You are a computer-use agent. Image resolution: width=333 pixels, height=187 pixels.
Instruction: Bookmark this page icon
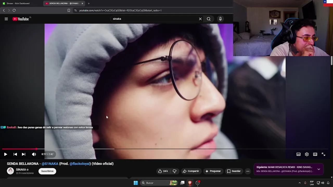tap(69, 10)
